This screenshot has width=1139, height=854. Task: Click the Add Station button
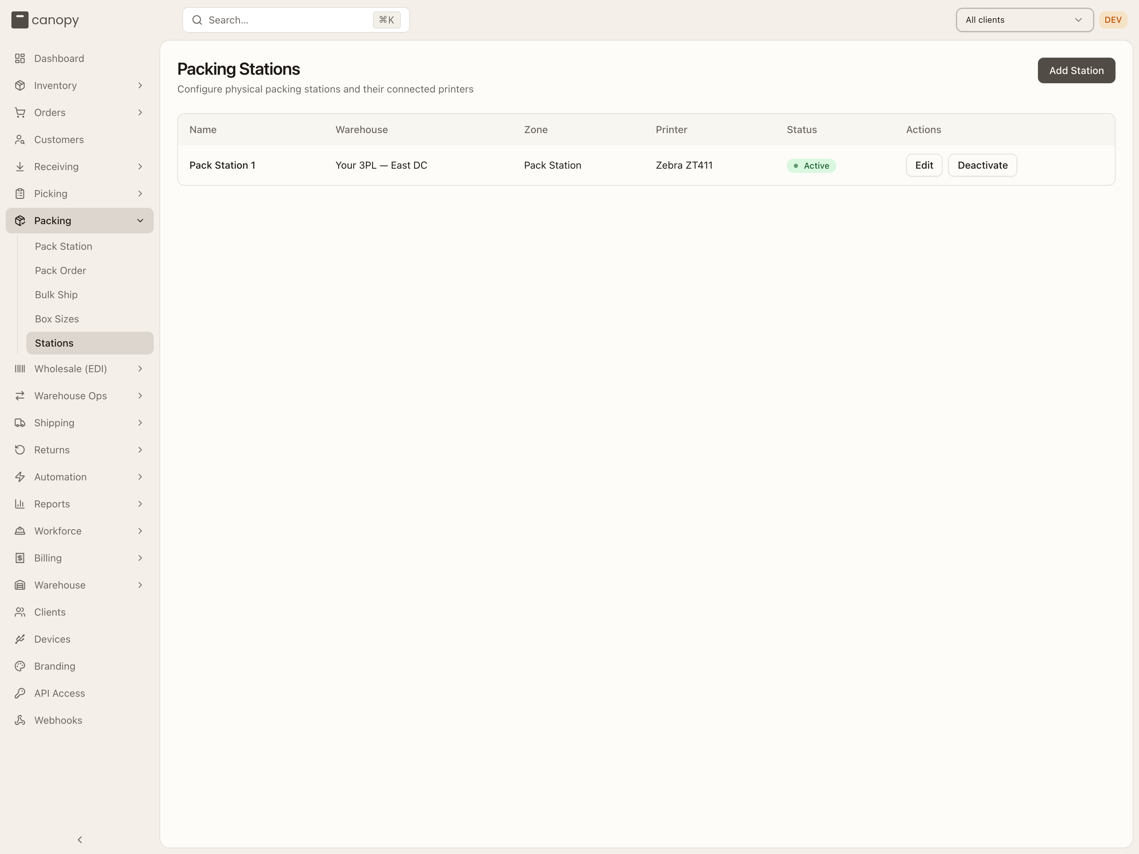pyautogui.click(x=1076, y=70)
